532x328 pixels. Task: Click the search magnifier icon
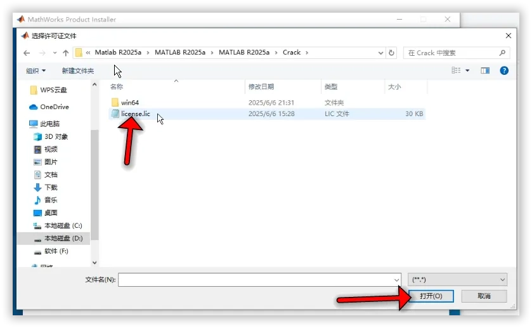pyautogui.click(x=502, y=53)
